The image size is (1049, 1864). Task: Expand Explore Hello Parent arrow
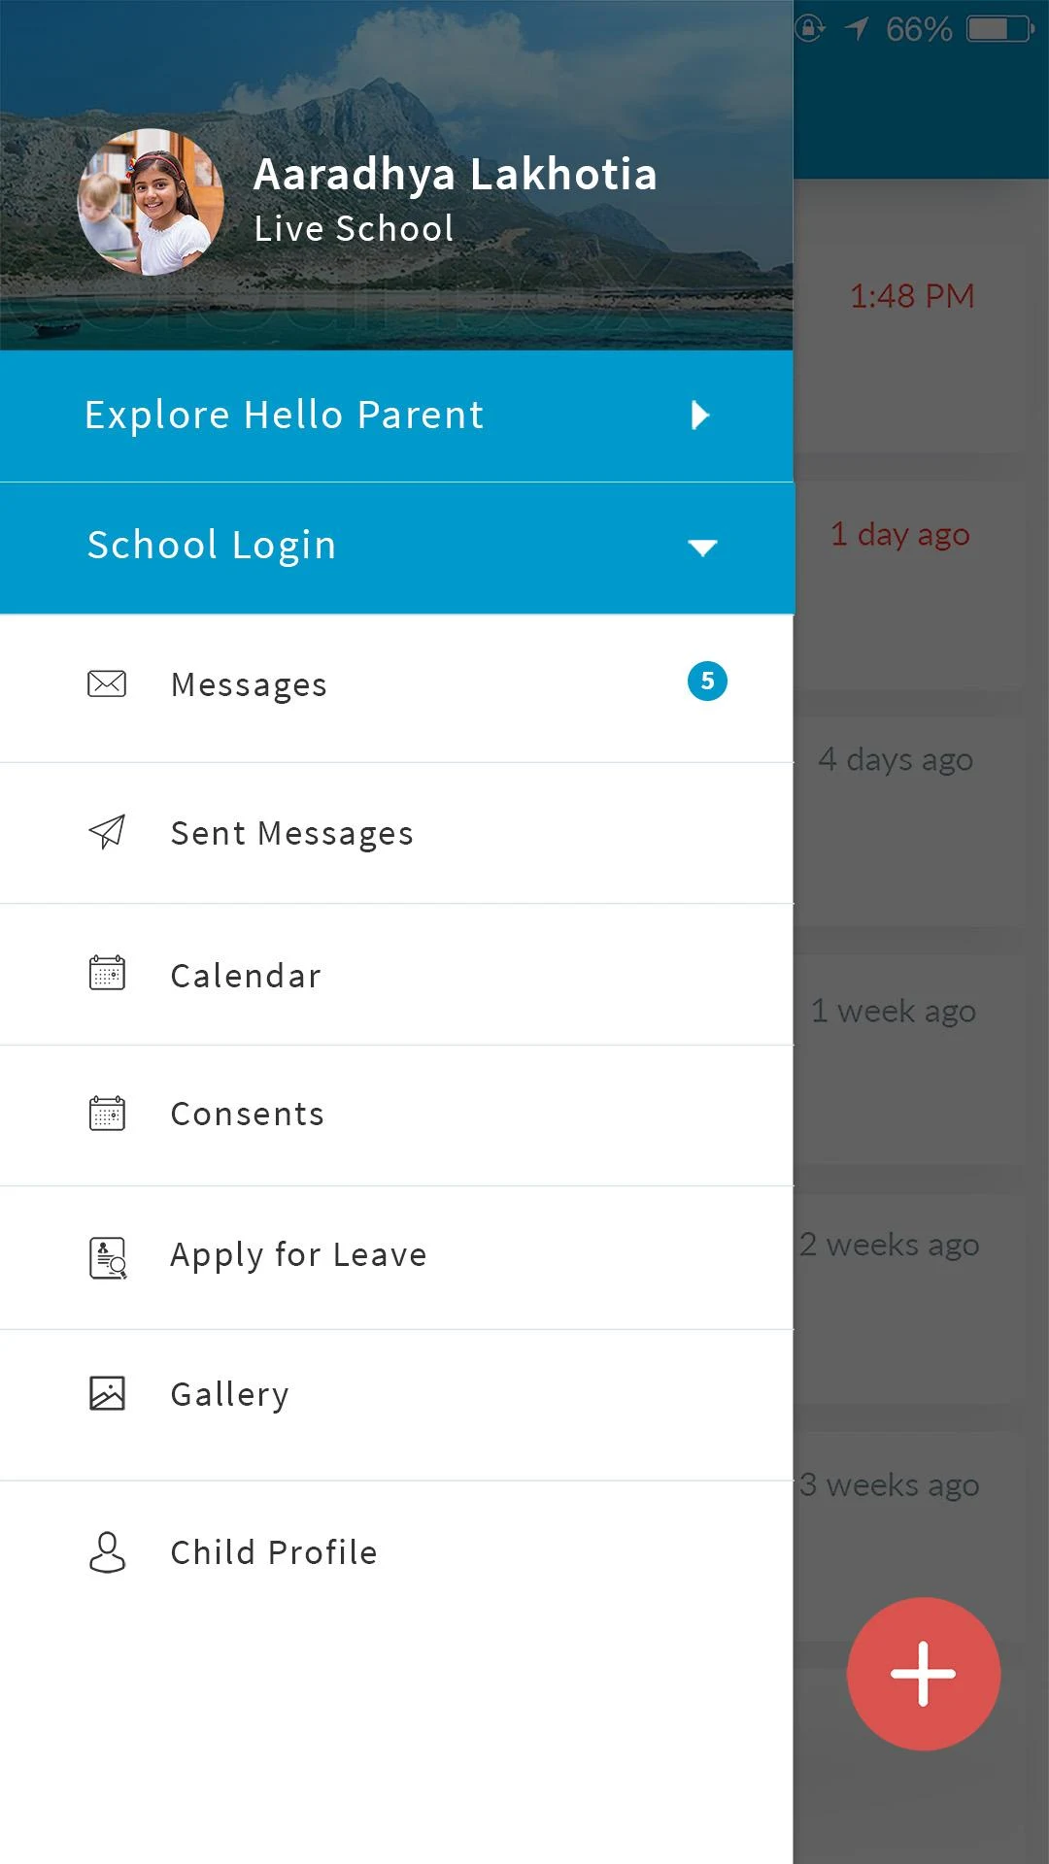700,416
